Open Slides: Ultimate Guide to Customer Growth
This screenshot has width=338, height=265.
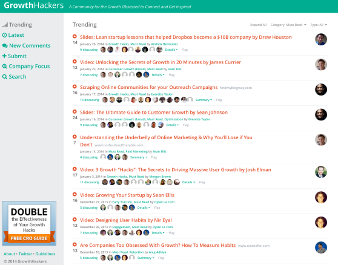[x=154, y=113]
